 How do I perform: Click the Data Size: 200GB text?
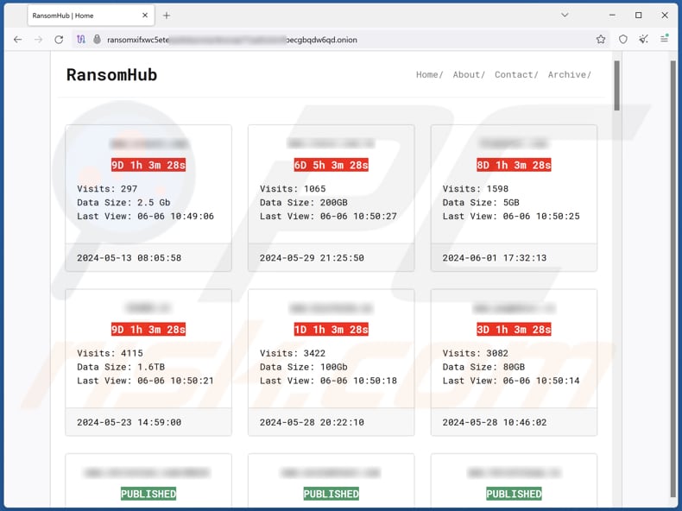point(304,202)
